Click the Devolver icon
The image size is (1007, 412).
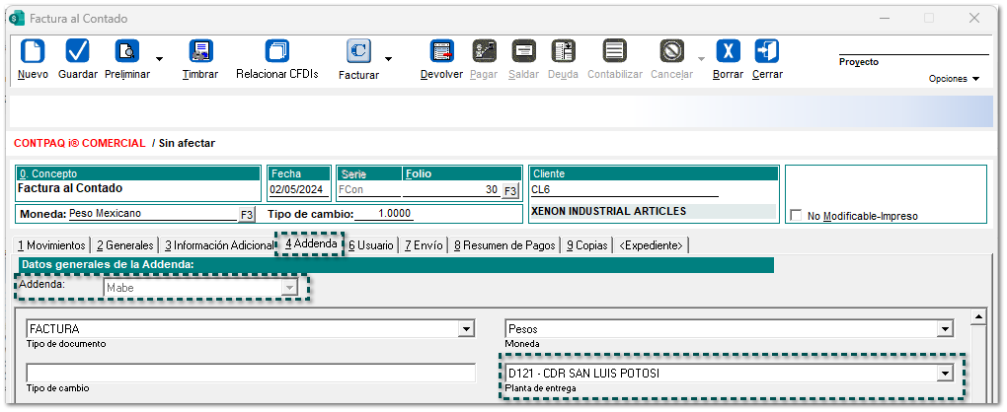(441, 52)
